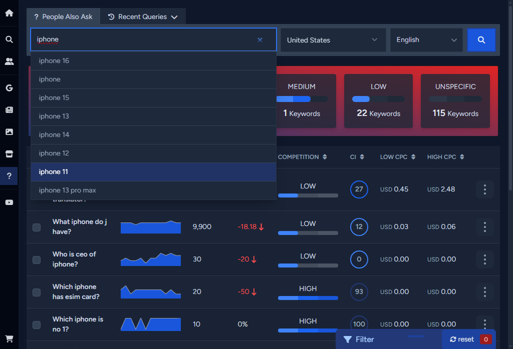Image resolution: width=513 pixels, height=349 pixels.
Task: Check the box for 'Which iphone is no 1?'
Action: [37, 325]
